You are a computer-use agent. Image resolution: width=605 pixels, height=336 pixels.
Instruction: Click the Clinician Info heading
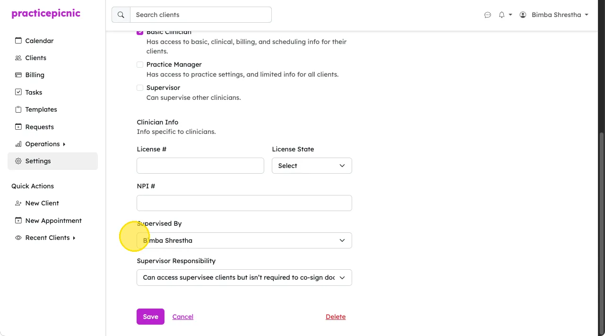coord(157,122)
